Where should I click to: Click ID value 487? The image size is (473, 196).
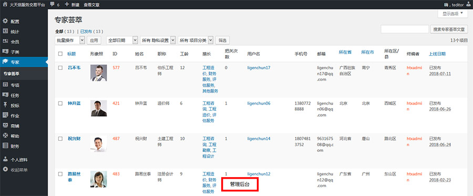116,139
